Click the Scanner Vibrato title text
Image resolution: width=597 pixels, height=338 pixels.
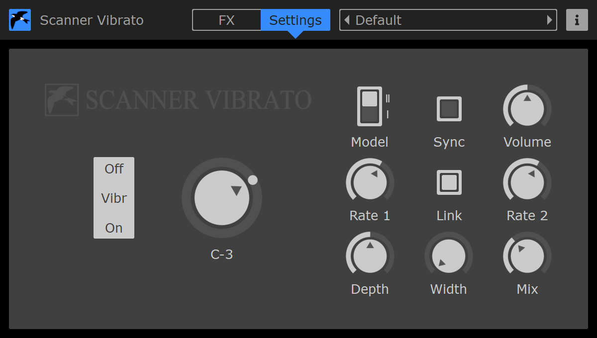tap(92, 20)
